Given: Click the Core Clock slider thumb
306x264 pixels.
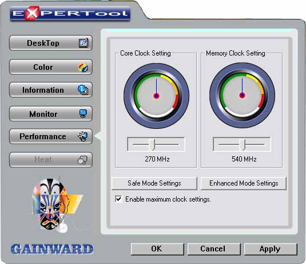Looking at the screenshot, I should pyautogui.click(x=152, y=144).
